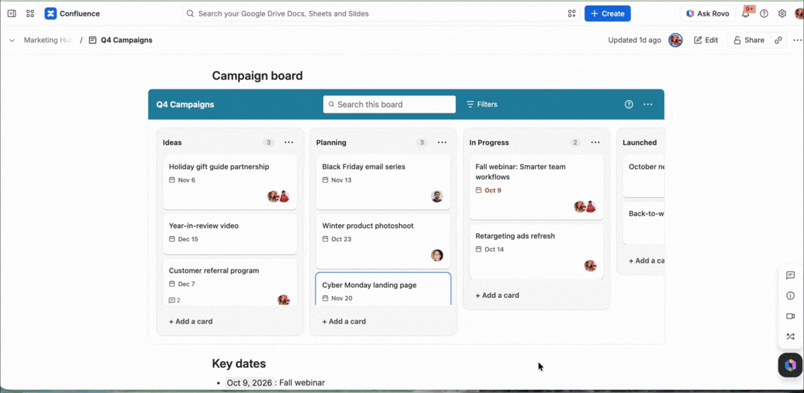Open Cyber Monday landing page card
This screenshot has width=804, height=393.
384,289
